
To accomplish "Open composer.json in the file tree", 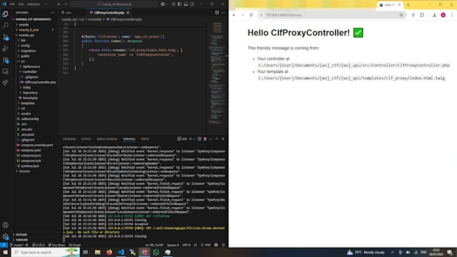I will tap(31, 156).
